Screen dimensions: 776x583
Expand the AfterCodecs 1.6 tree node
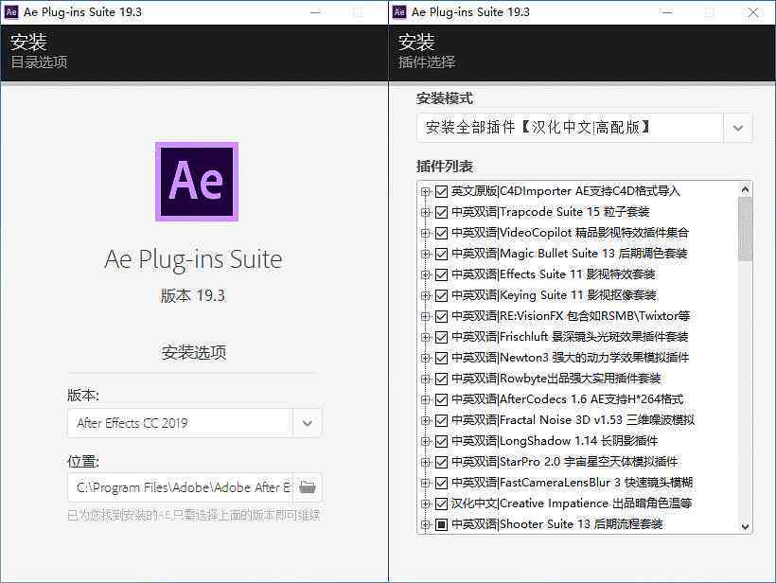pos(425,399)
